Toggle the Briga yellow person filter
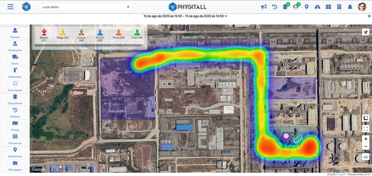 click(63, 32)
